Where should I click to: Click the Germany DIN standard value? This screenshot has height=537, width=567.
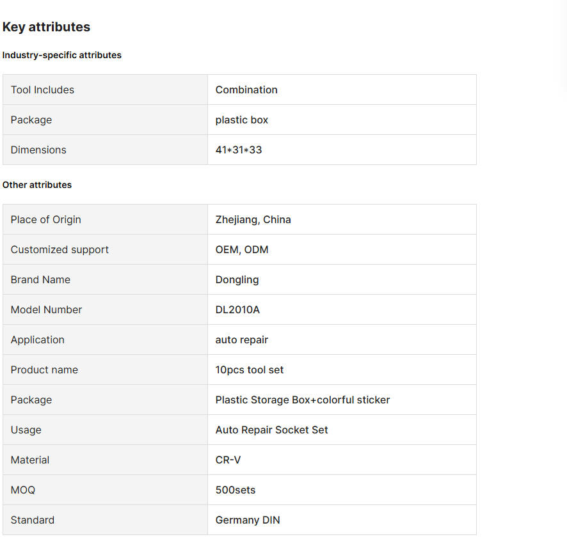[248, 520]
